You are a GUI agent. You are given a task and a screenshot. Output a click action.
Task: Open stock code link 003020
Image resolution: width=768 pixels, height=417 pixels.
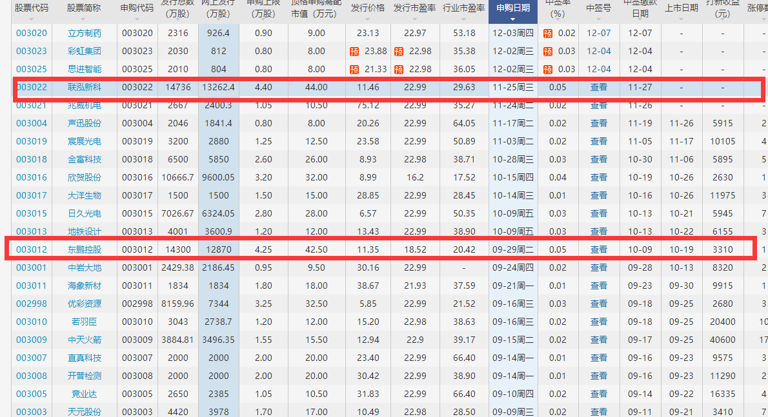(32, 34)
